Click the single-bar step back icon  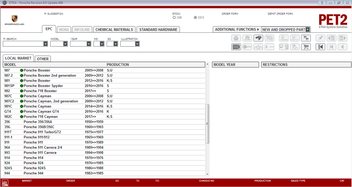332,47
